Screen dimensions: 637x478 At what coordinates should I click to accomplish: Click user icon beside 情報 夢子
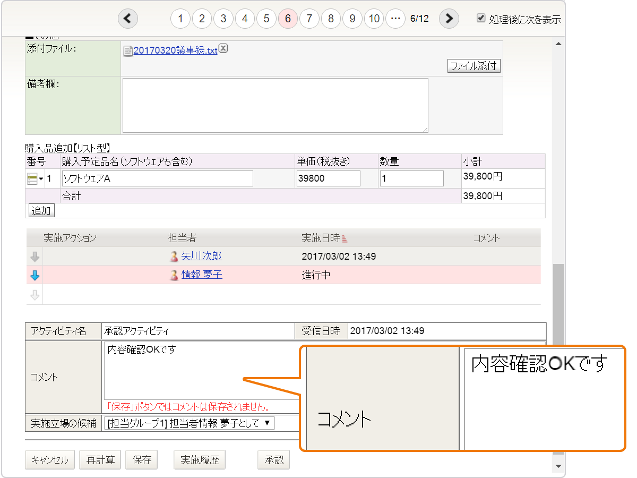pos(174,275)
